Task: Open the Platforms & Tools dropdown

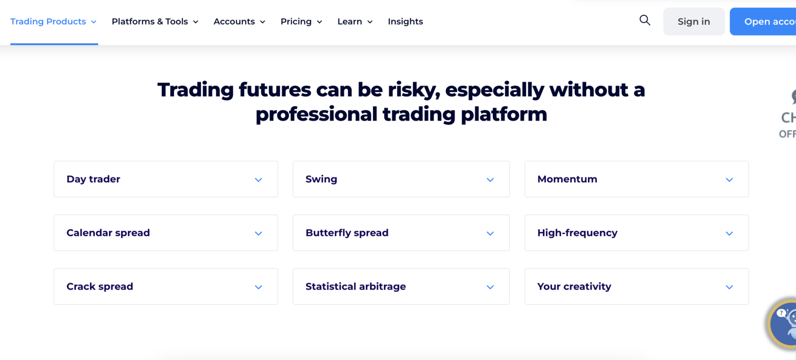Action: click(x=154, y=21)
